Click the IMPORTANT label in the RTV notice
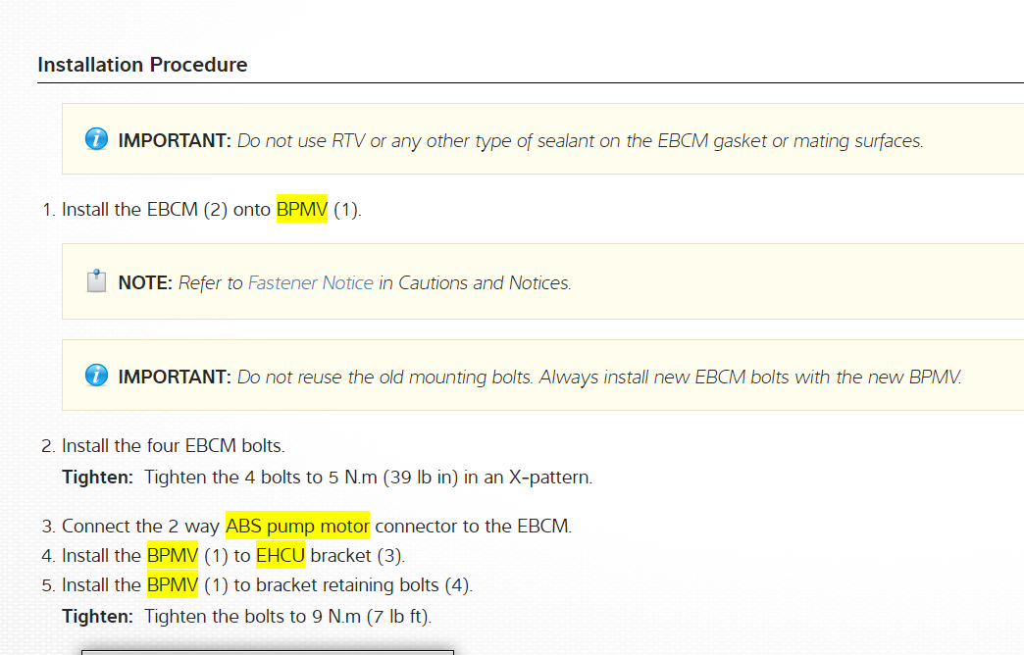 pos(175,140)
